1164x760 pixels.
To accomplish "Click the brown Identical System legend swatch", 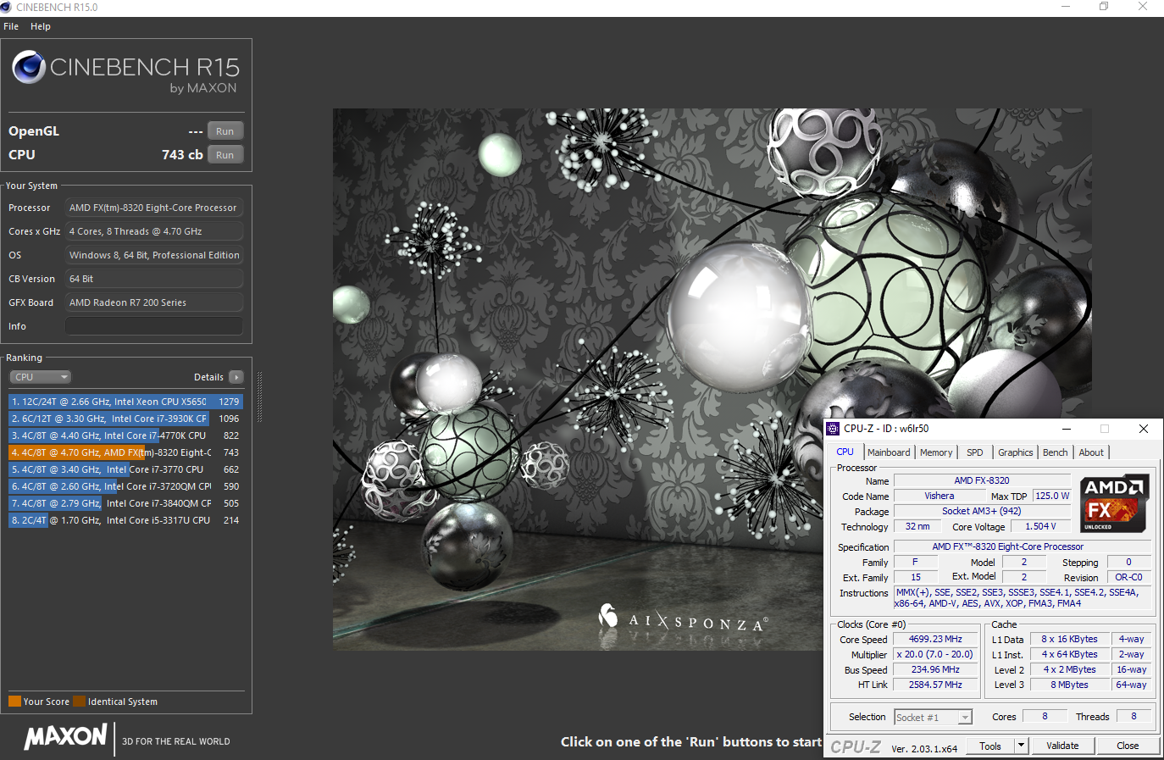I will coord(79,701).
